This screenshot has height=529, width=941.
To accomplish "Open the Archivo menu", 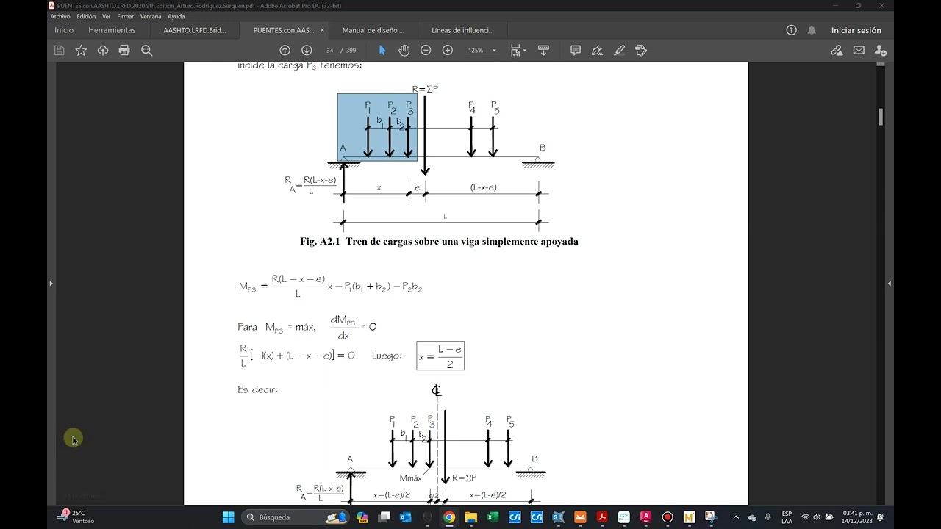I will pos(60,16).
